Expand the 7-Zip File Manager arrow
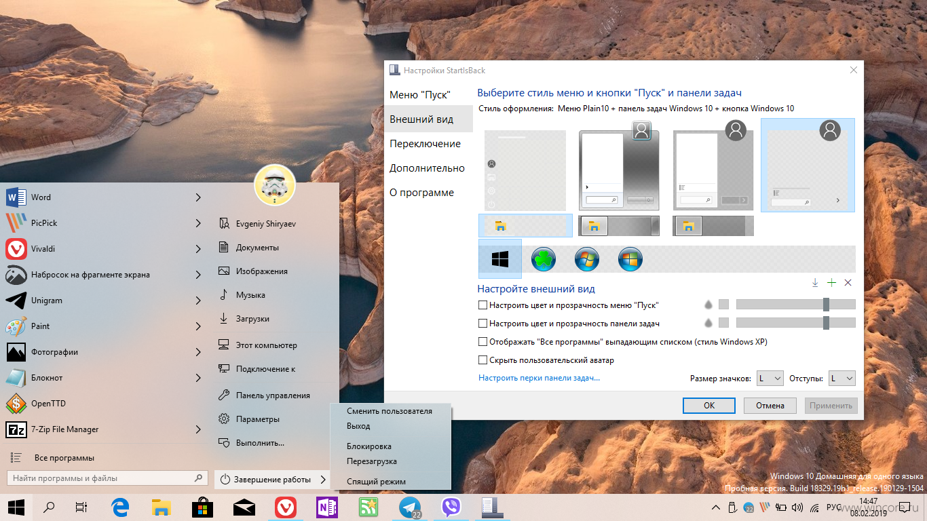This screenshot has height=521, width=927. tap(198, 429)
